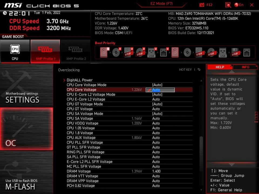
Task: Select the legacy USB key boot icon
Action: click(223, 52)
